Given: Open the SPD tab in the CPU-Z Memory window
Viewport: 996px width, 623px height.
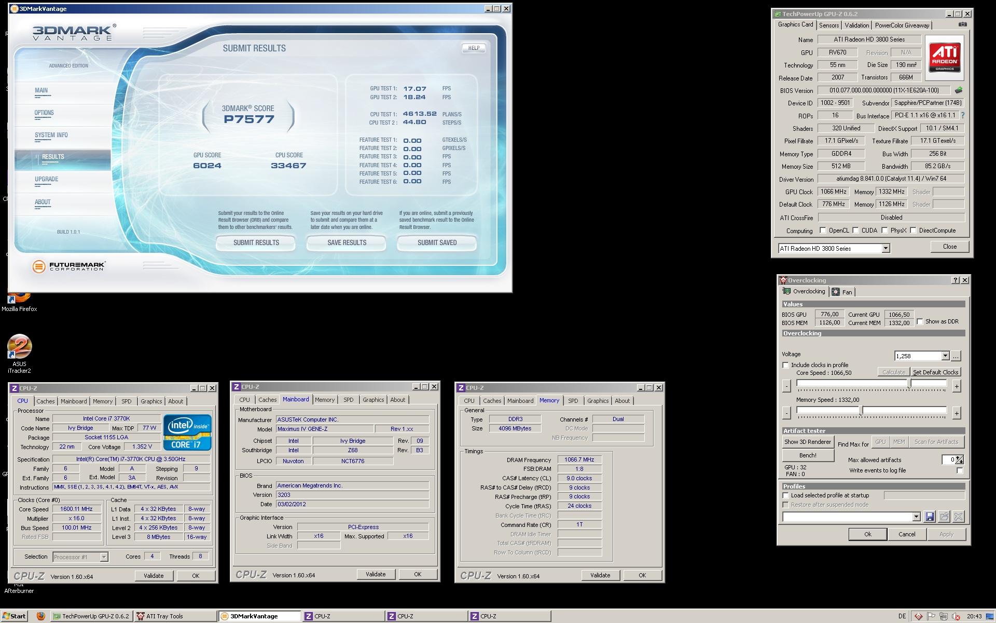Looking at the screenshot, I should (573, 401).
